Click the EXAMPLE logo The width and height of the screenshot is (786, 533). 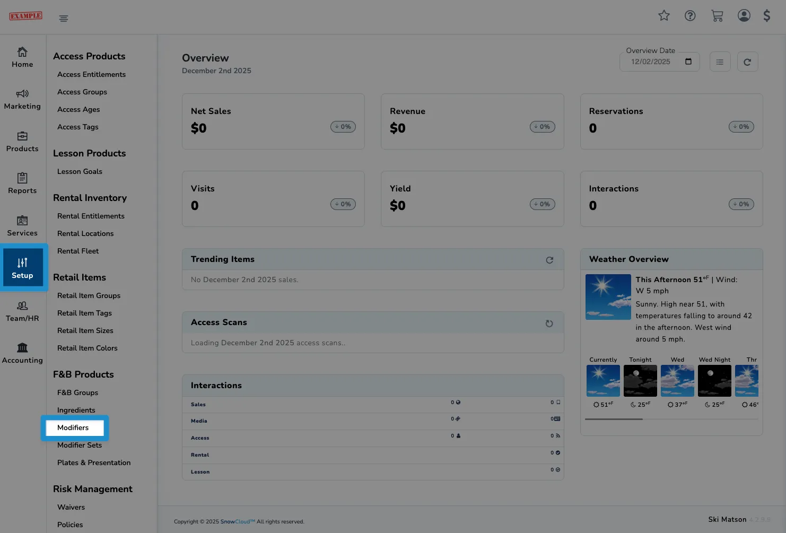pyautogui.click(x=25, y=16)
